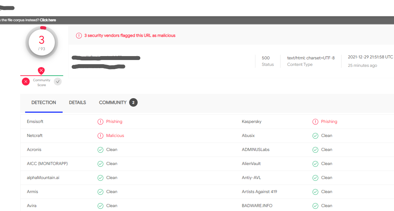Click the community score red marker pin

coord(41,70)
